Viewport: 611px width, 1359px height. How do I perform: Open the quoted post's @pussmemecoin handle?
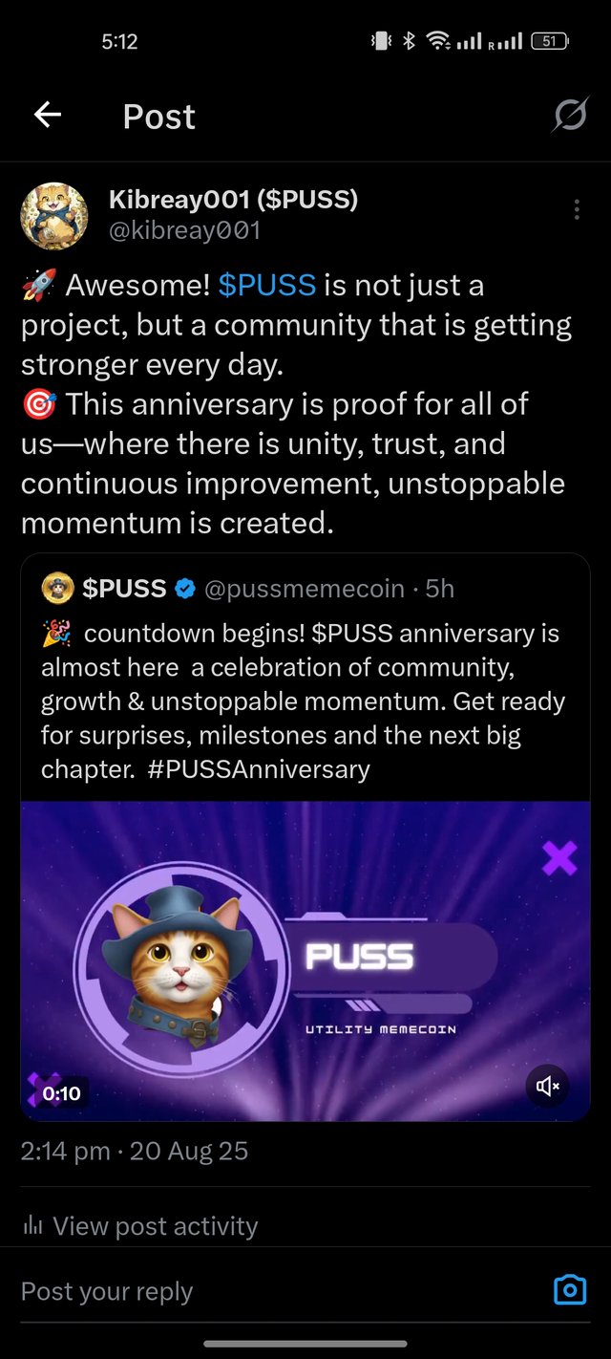(304, 589)
